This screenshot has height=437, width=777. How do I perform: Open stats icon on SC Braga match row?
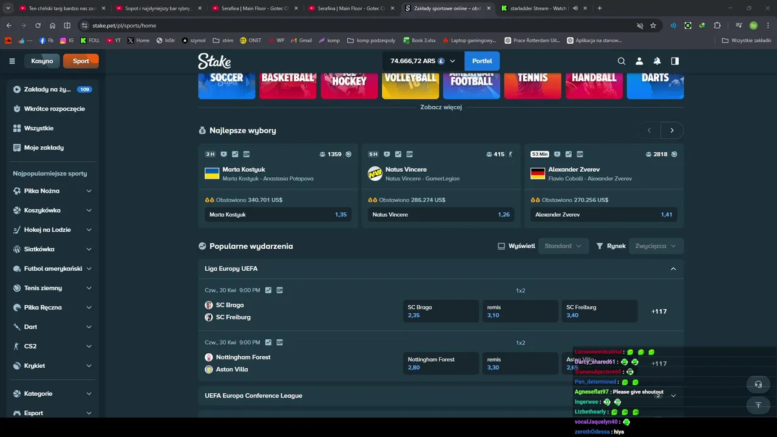click(x=268, y=290)
